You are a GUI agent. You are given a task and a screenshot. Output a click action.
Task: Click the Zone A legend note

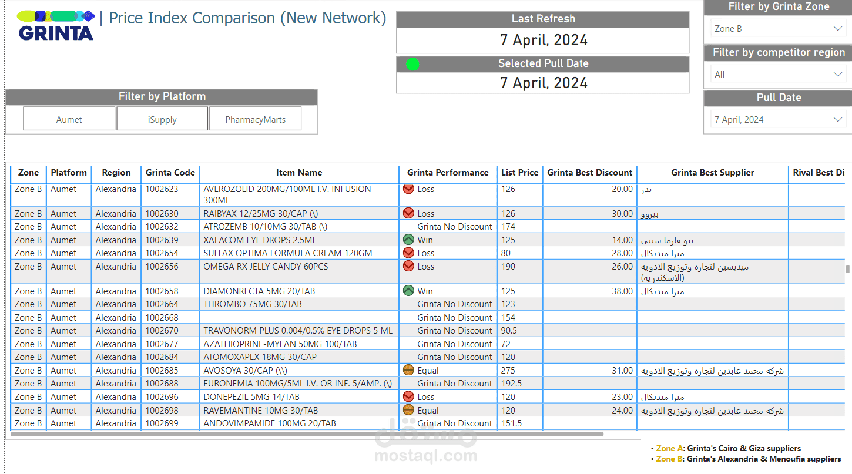coord(729,448)
